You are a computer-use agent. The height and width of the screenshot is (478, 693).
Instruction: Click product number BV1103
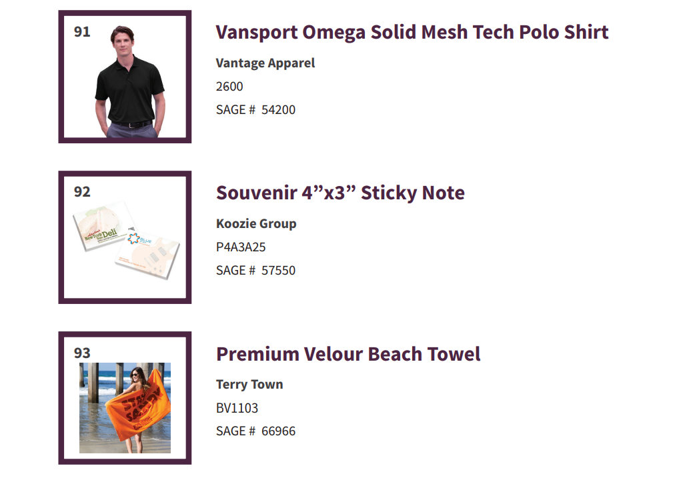pos(237,408)
